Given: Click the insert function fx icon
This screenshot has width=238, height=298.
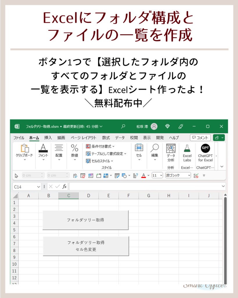Looking at the screenshot, I should click(x=65, y=187).
